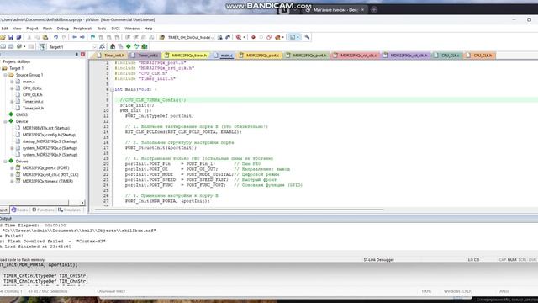Select startup_MDR32F9Qx.S (Startup) file
Screen dimensions: 538x303
click(x=50, y=141)
